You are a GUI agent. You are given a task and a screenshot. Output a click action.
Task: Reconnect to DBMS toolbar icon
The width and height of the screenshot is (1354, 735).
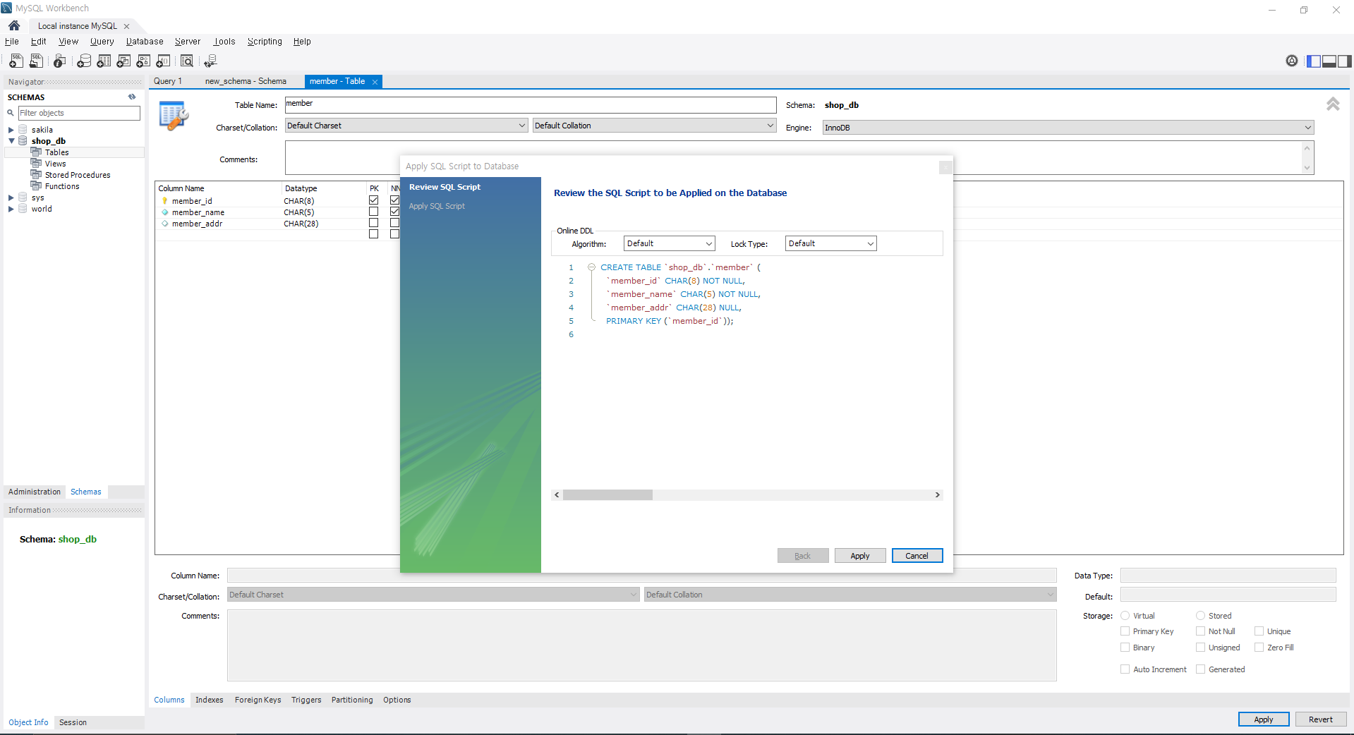[210, 61]
